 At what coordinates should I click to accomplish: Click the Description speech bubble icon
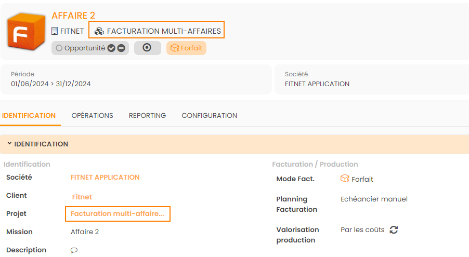pyautogui.click(x=74, y=250)
